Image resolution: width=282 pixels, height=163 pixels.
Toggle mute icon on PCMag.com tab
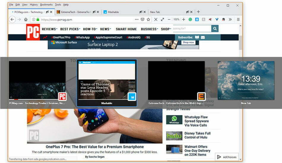click(47, 12)
